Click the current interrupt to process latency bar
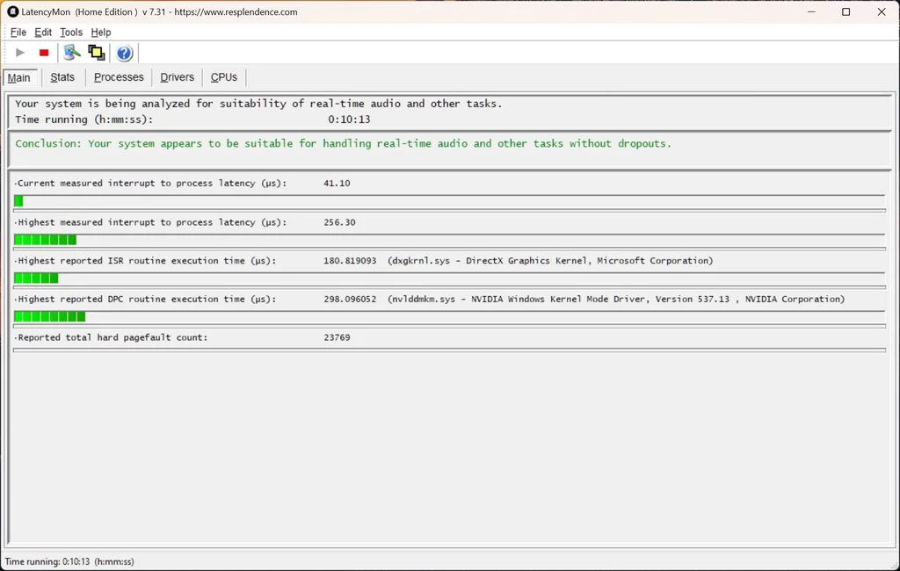The image size is (900, 571). pyautogui.click(x=449, y=201)
